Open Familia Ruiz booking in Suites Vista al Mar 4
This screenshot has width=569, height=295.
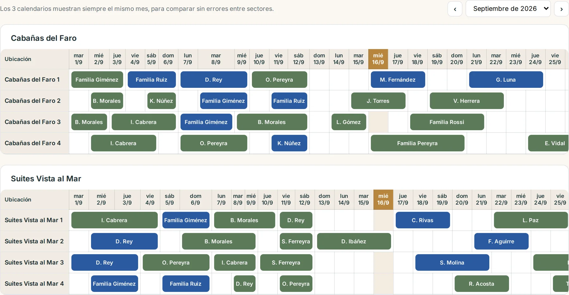[x=186, y=284]
